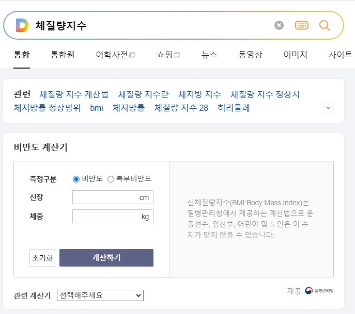The image size is (355, 314).
Task: Clear the search query with X icon
Action: 279,25
